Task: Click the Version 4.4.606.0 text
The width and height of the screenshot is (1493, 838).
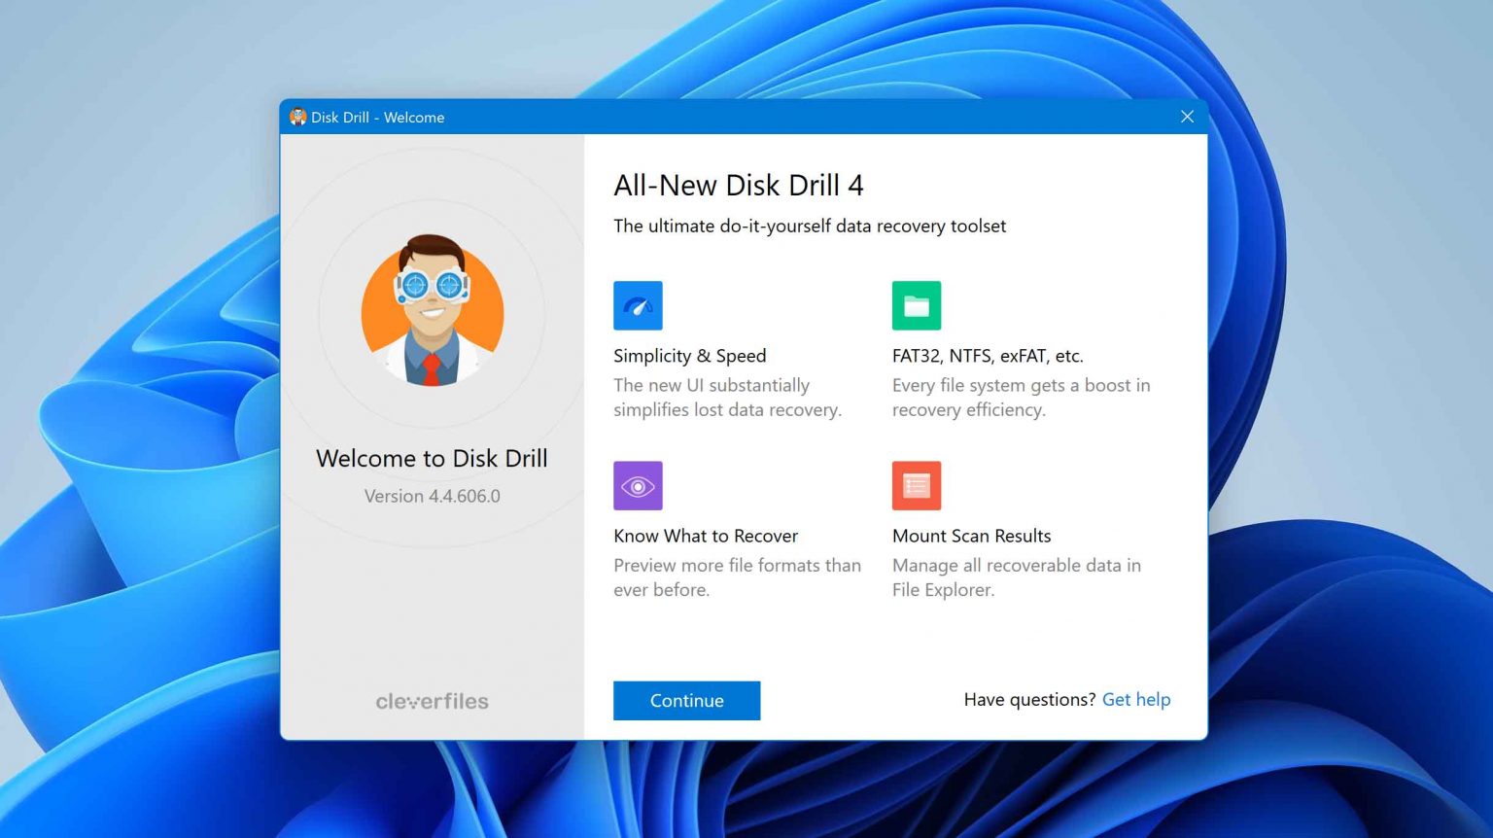Action: 433,496
